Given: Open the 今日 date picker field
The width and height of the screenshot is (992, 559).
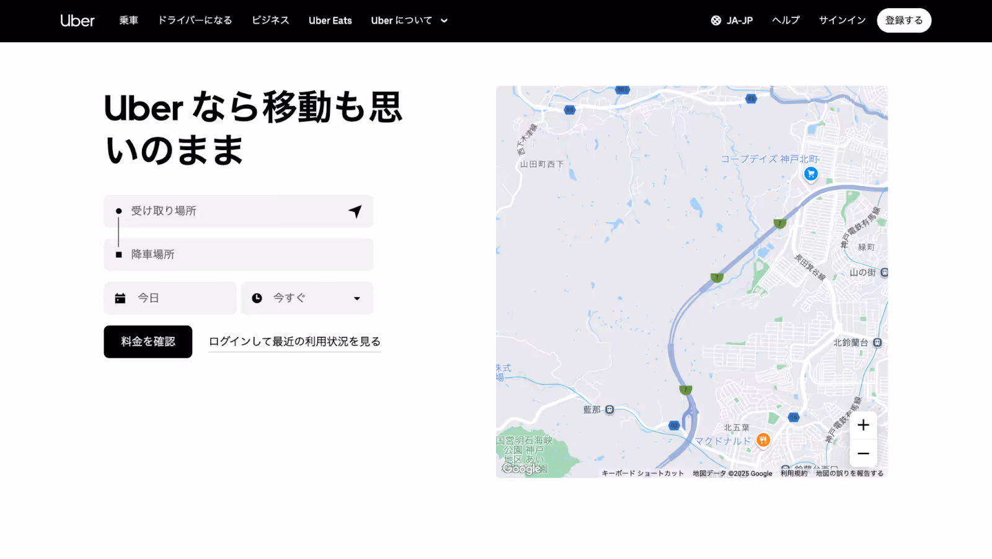Looking at the screenshot, I should click(x=170, y=298).
